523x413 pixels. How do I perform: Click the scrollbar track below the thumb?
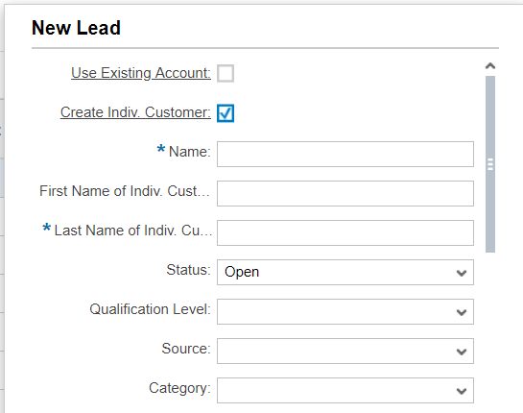coord(490,330)
